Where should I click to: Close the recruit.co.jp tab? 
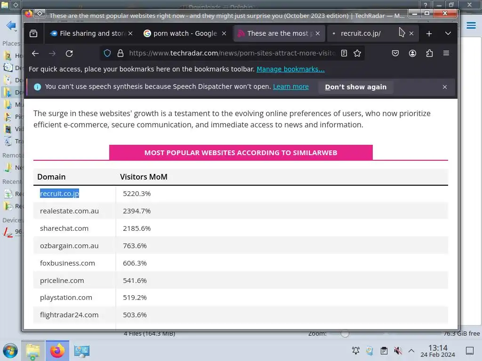[x=411, y=33]
